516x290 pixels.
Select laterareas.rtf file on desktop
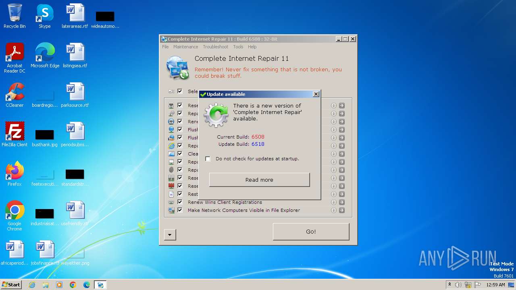pos(75,16)
